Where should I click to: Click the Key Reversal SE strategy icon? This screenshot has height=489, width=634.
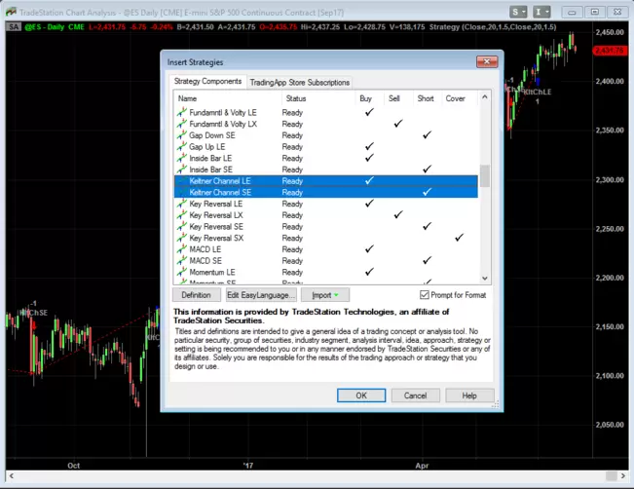[181, 226]
